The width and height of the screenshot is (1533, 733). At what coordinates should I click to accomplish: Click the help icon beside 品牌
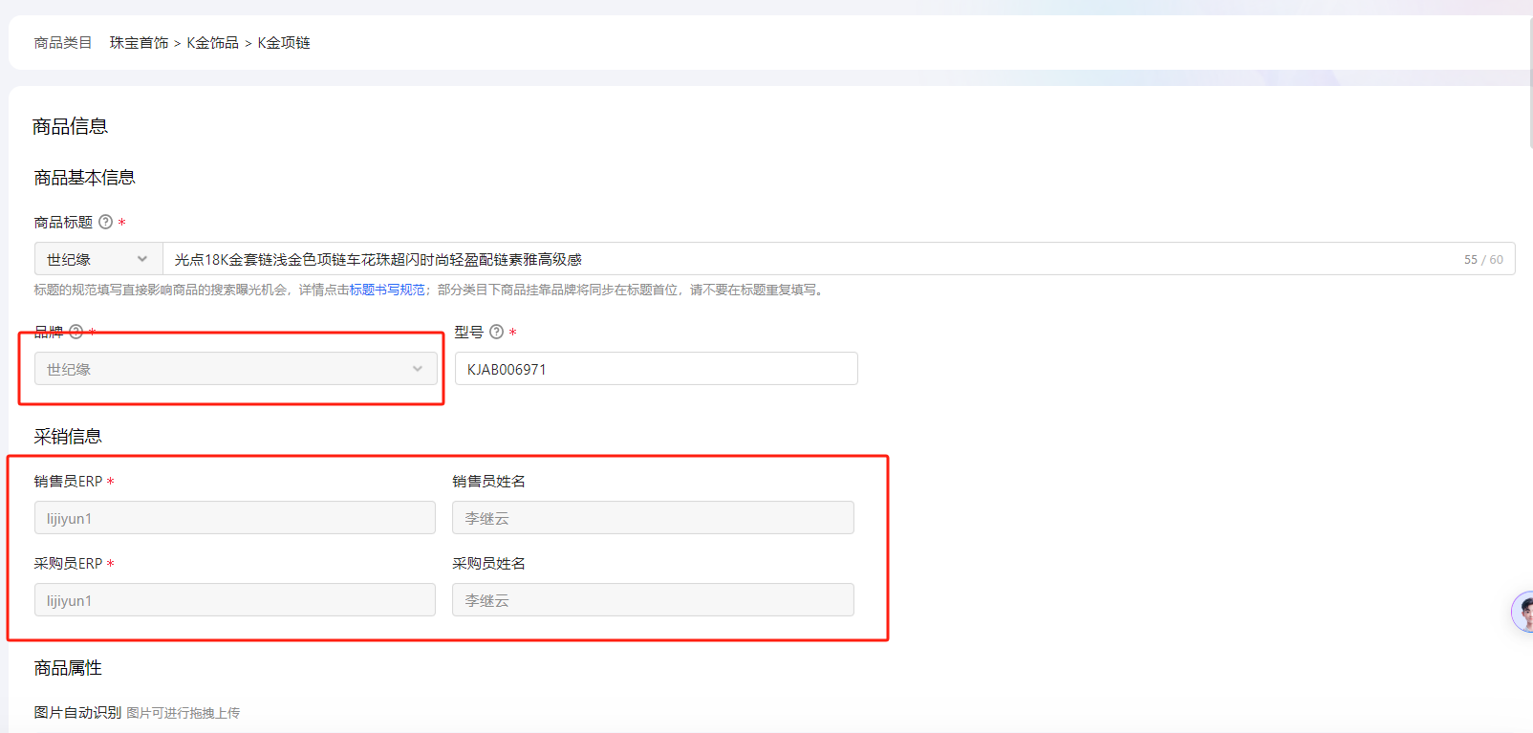tap(76, 332)
